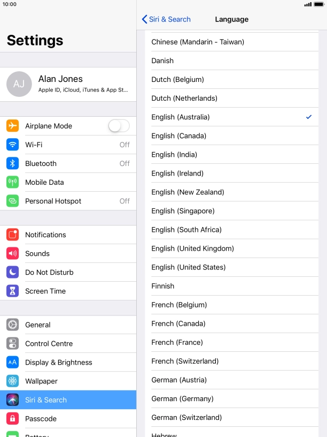The image size is (327, 437).
Task: Choose Danish language
Action: click(x=232, y=61)
